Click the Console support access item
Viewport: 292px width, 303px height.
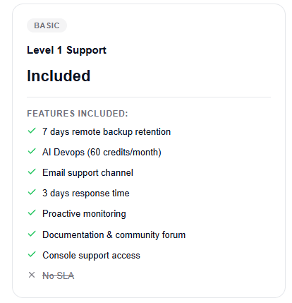91,256
